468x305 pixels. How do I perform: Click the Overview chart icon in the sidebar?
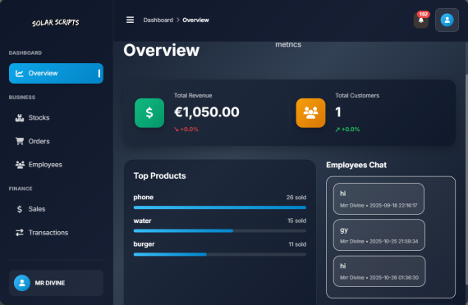[20, 73]
